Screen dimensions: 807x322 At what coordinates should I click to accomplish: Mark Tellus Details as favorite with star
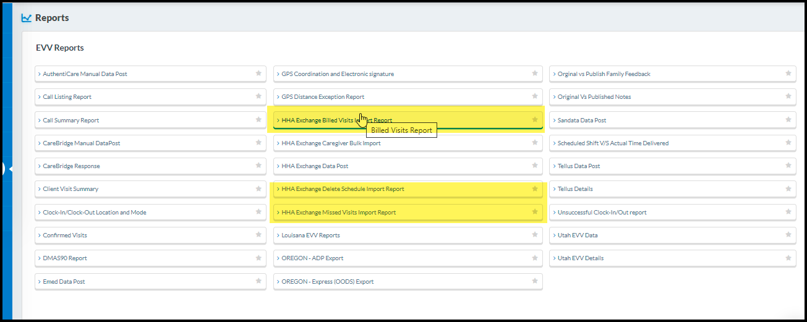(x=788, y=189)
